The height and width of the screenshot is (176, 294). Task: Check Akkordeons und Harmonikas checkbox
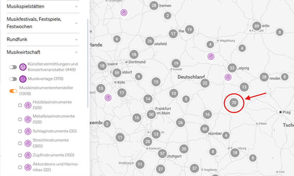click(x=20, y=167)
